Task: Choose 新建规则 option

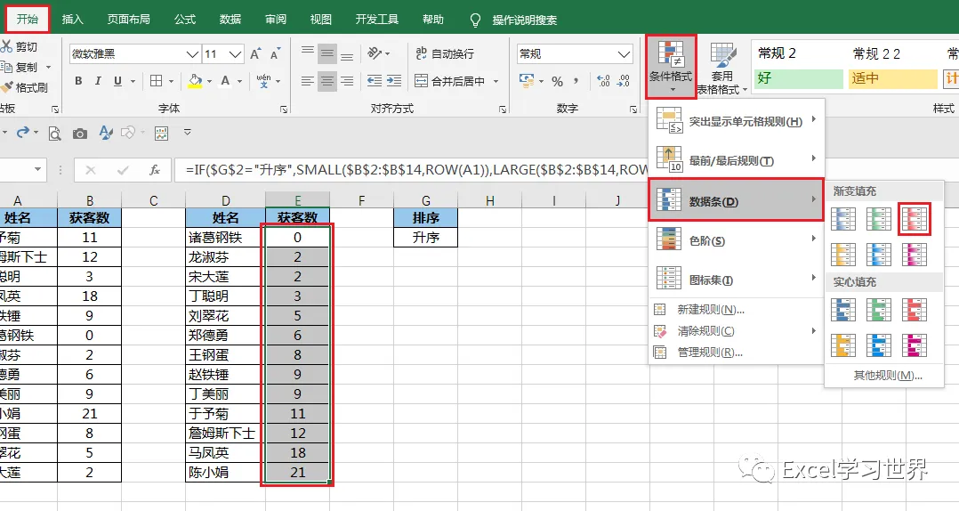Action: (x=737, y=310)
